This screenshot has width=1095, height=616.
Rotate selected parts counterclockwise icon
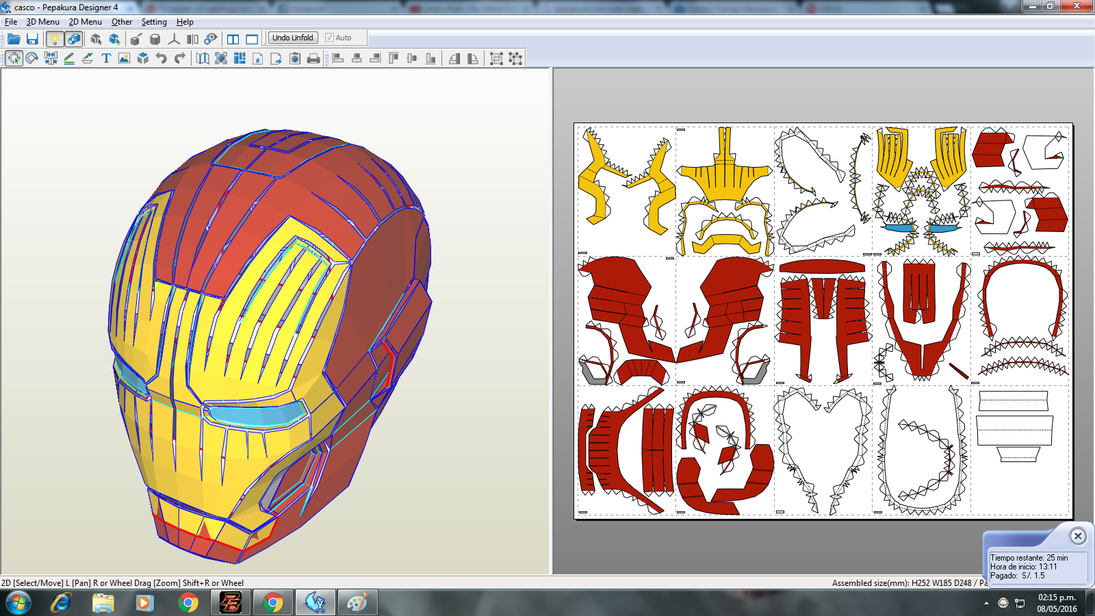[x=454, y=58]
